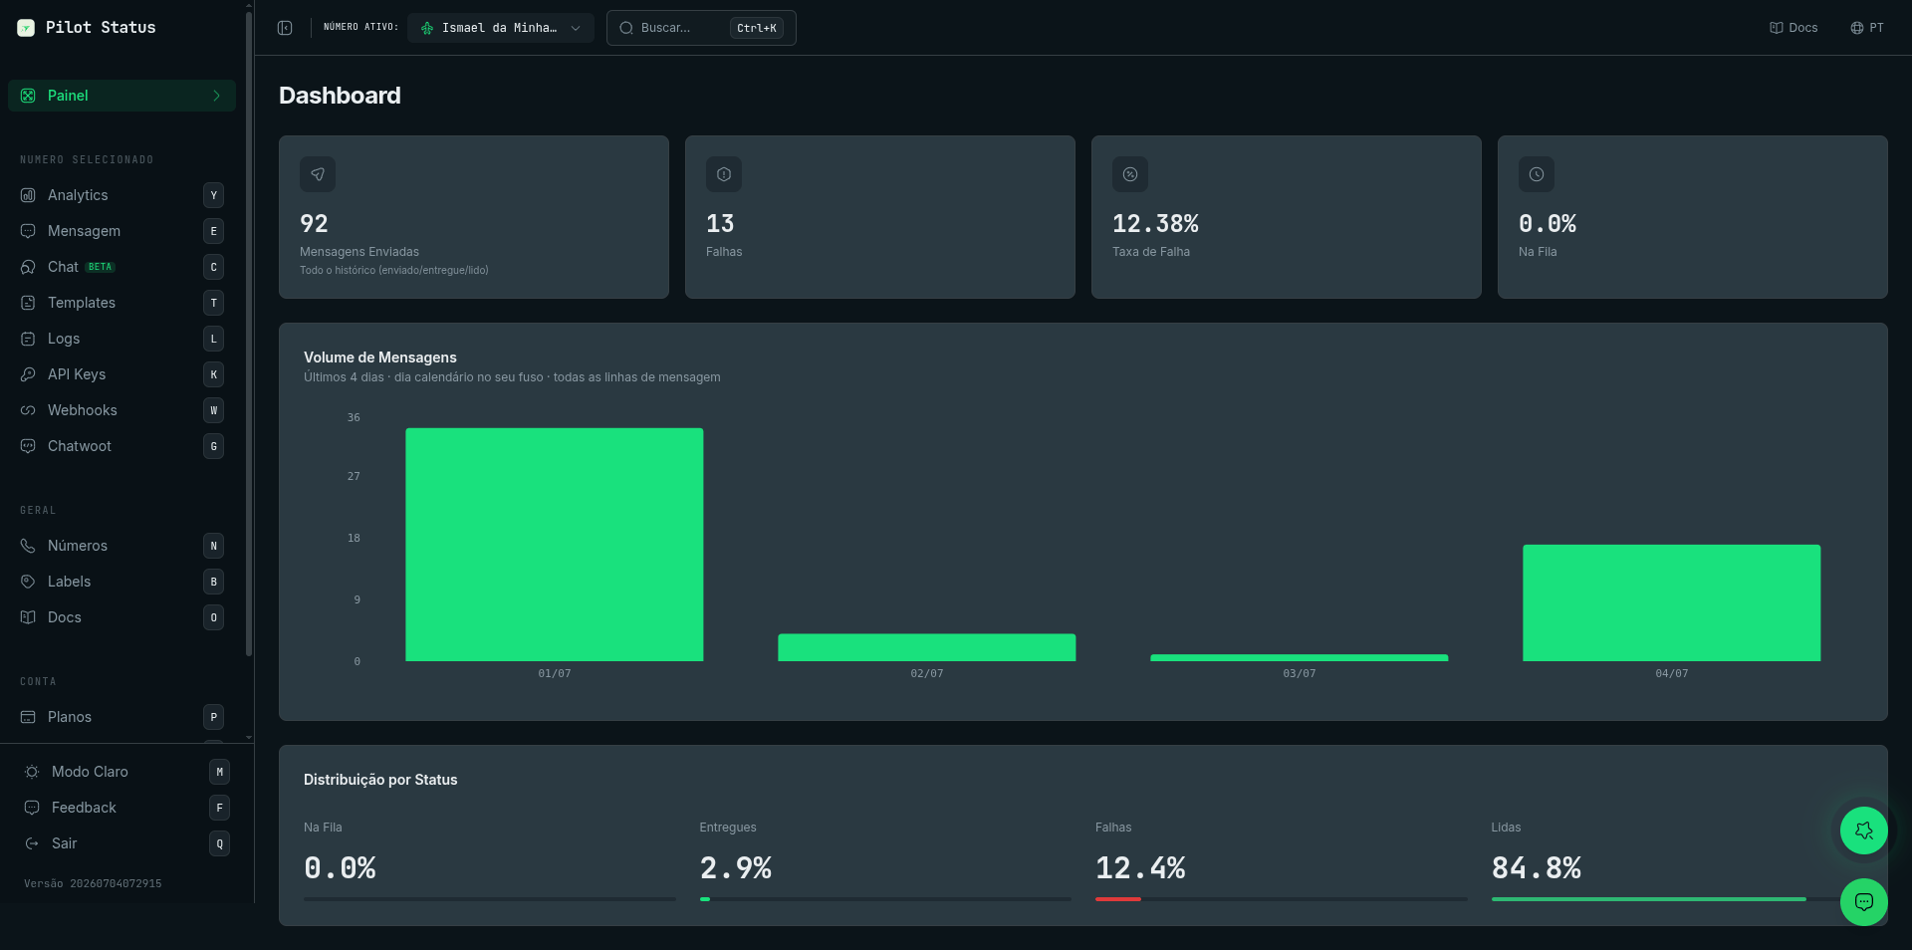Click the Feedback smiley icon
Viewport: 1912px width, 950px height.
coord(32,808)
